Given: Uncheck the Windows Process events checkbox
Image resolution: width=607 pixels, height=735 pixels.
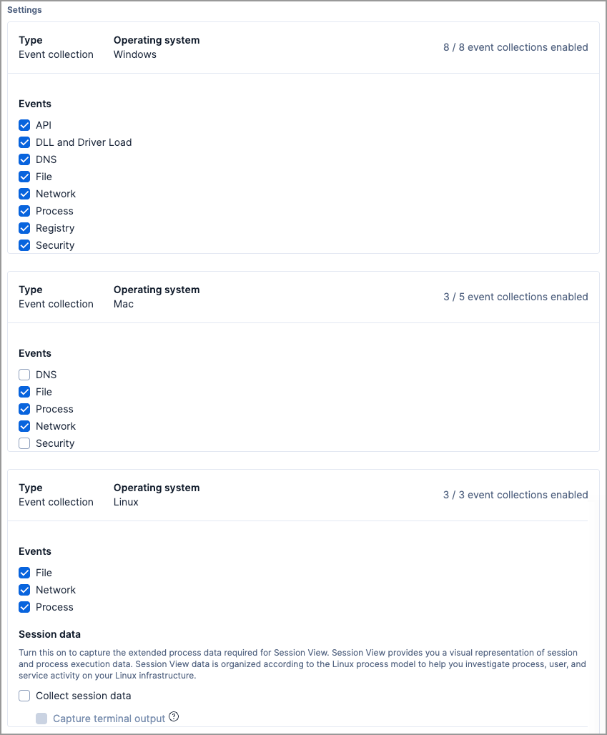Looking at the screenshot, I should (x=24, y=211).
